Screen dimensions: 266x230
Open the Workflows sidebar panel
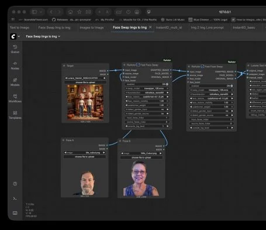click(15, 98)
